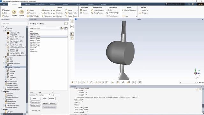This screenshot has height=115, width=204.
Task: Select the rotate view tool
Action: [x=76, y=82]
